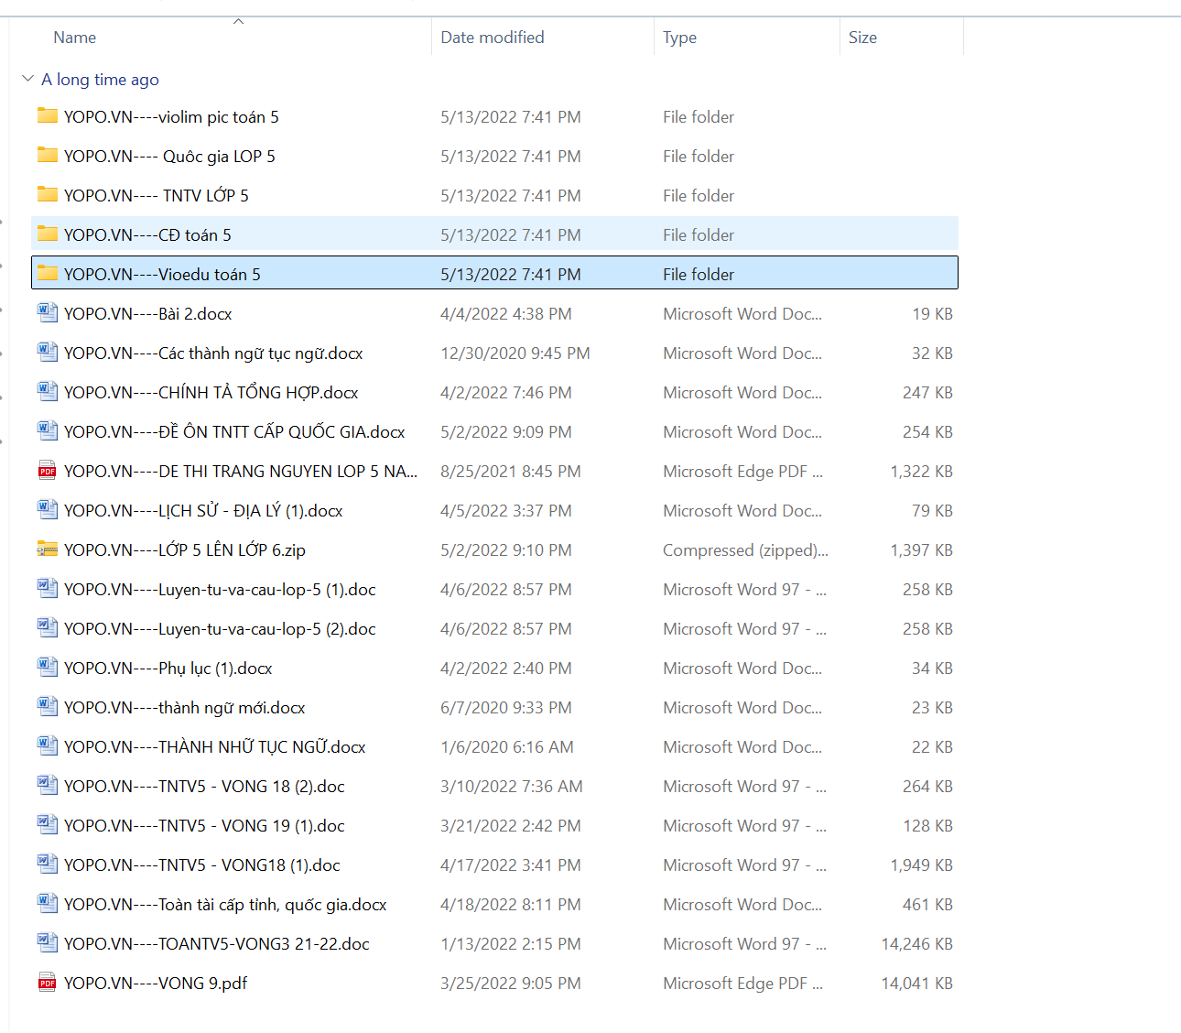This screenshot has width=1181, height=1033.
Task: Click Word icon of CHÍNH TẢ TỔNG HỢP.docx
Action: [x=48, y=391]
